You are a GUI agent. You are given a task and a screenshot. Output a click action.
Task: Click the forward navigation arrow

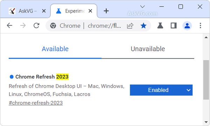pyautogui.click(x=23, y=25)
